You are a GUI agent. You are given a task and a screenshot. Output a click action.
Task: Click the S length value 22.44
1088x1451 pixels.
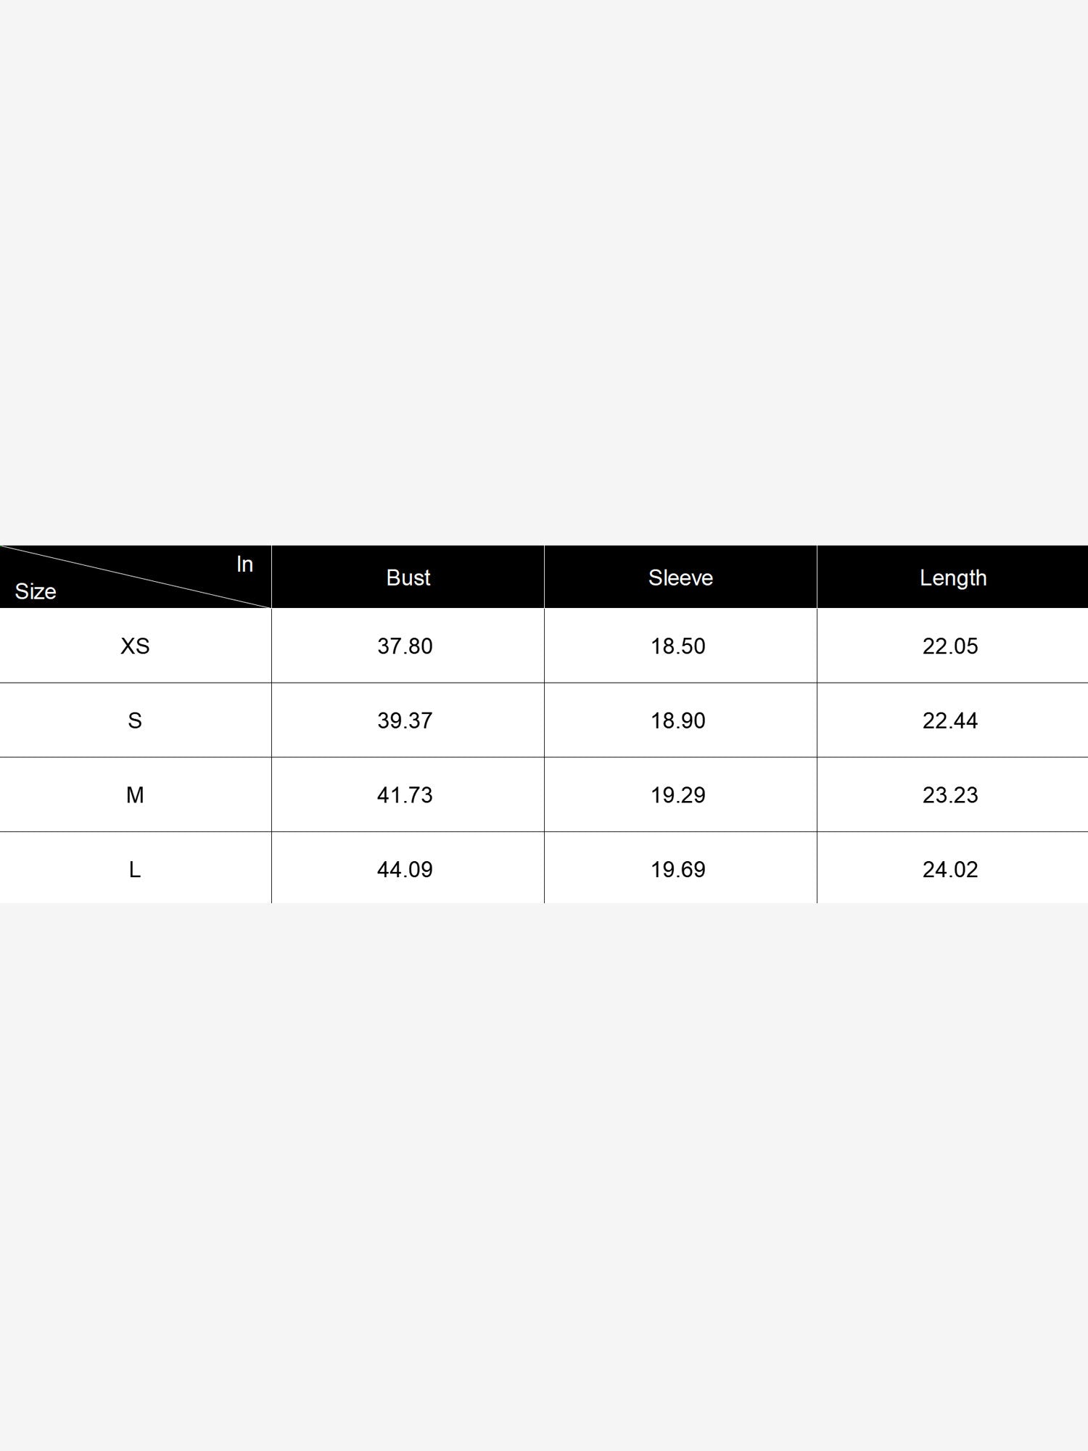click(950, 720)
